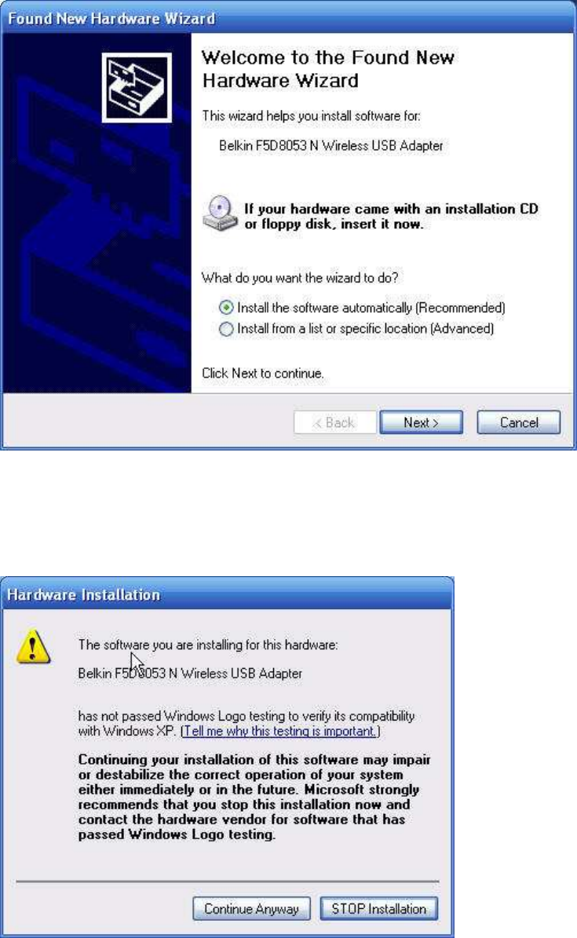
Task: Click the hardware wizard card icon
Action: pos(137,87)
